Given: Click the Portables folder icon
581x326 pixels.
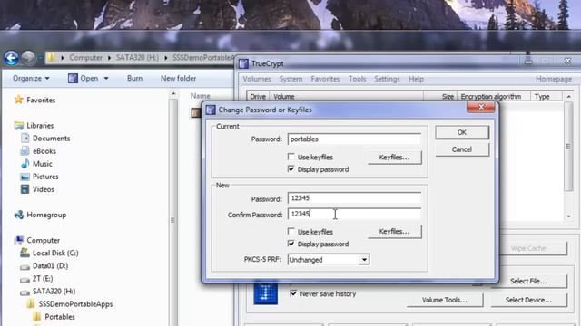Looking at the screenshot, I should pyautogui.click(x=37, y=317).
